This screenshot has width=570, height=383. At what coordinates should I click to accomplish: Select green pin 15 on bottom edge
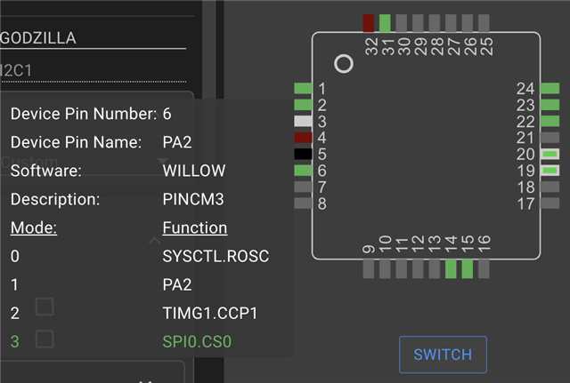point(467,269)
